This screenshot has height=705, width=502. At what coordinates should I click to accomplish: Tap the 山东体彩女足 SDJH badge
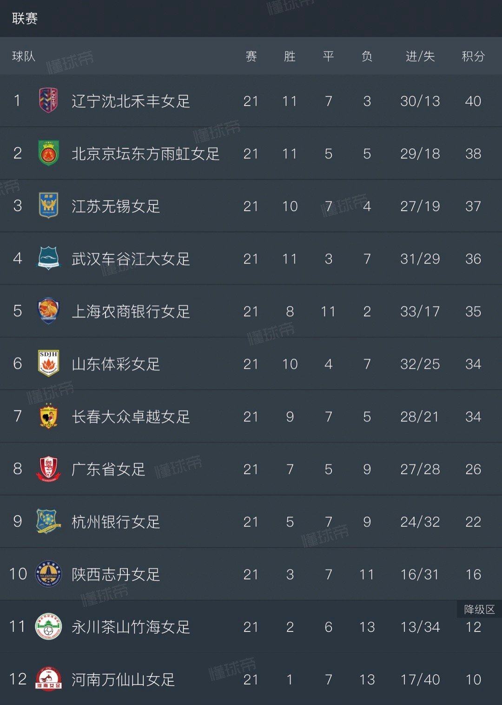pyautogui.click(x=48, y=363)
